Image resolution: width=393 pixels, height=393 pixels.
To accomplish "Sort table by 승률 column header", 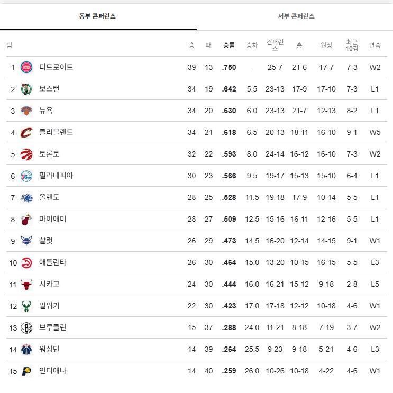I will [229, 45].
